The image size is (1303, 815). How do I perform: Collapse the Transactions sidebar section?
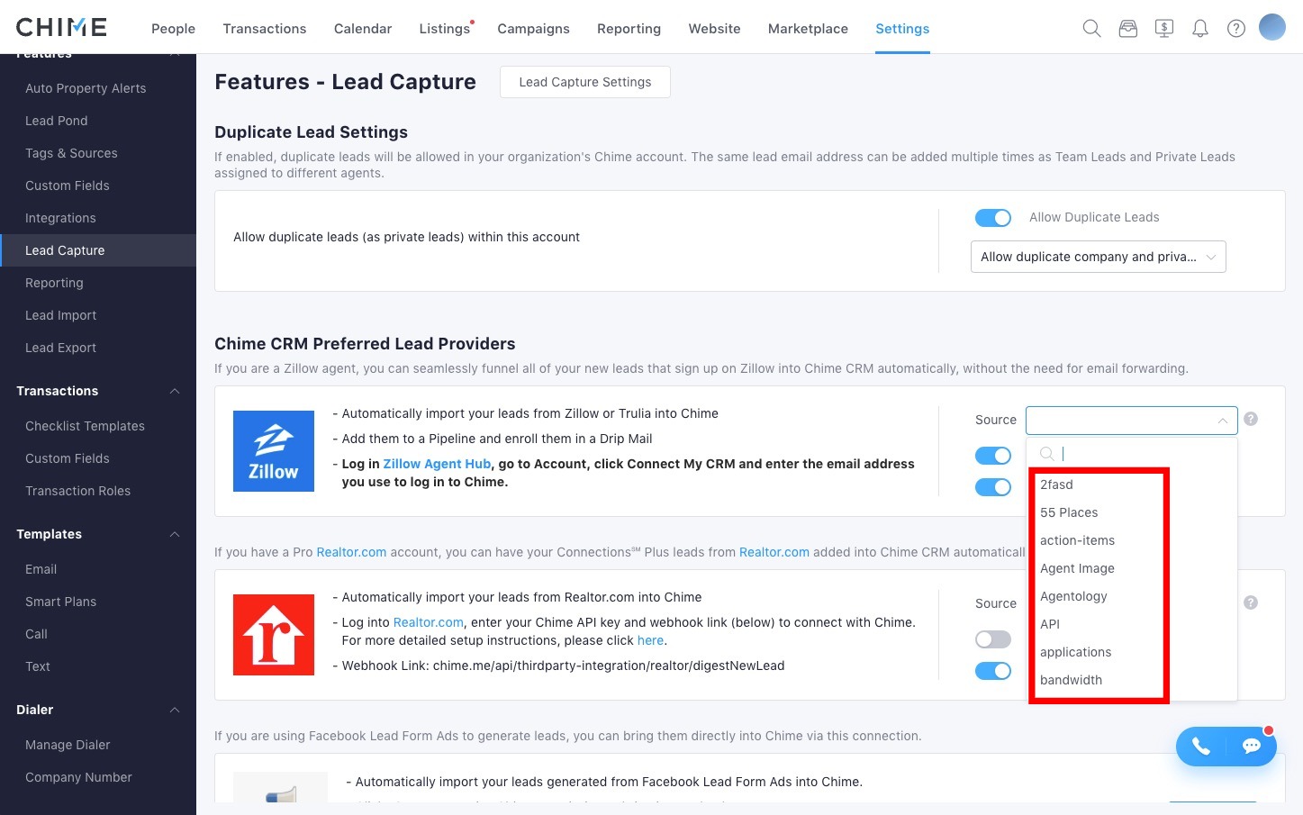(x=175, y=391)
